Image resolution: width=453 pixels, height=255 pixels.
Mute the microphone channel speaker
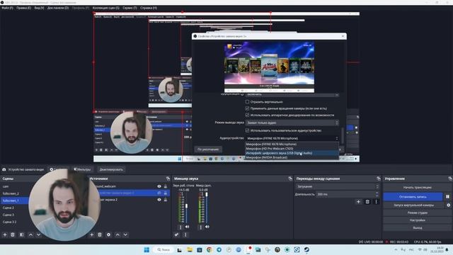pyautogui.click(x=207, y=227)
